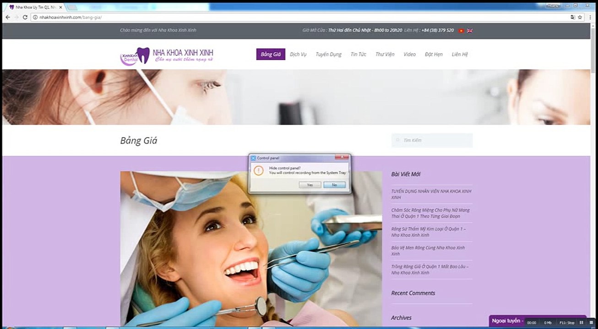Click the phone number +84 (38) 379 520
The height and width of the screenshot is (329, 598).
(438, 30)
